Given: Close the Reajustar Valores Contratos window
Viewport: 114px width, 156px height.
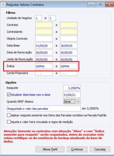Looking at the screenshot, I should (x=109, y=4).
